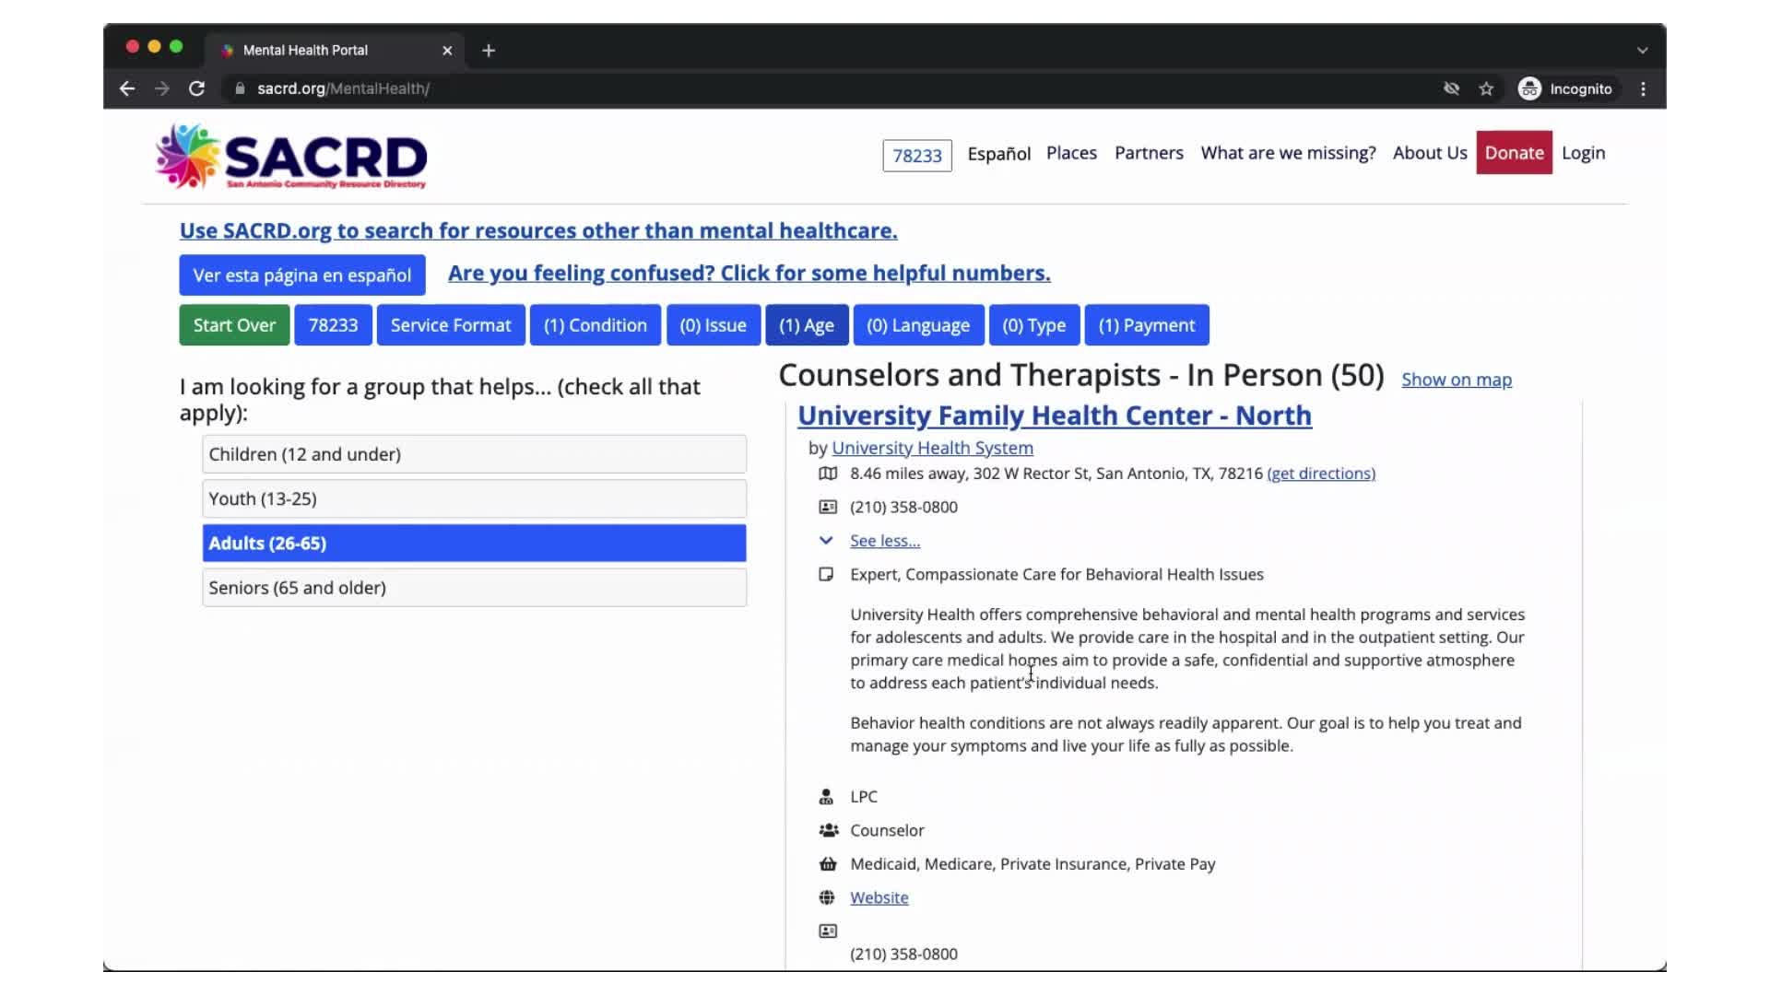Click Show on map link
The width and height of the screenshot is (1770, 995).
pyautogui.click(x=1457, y=380)
